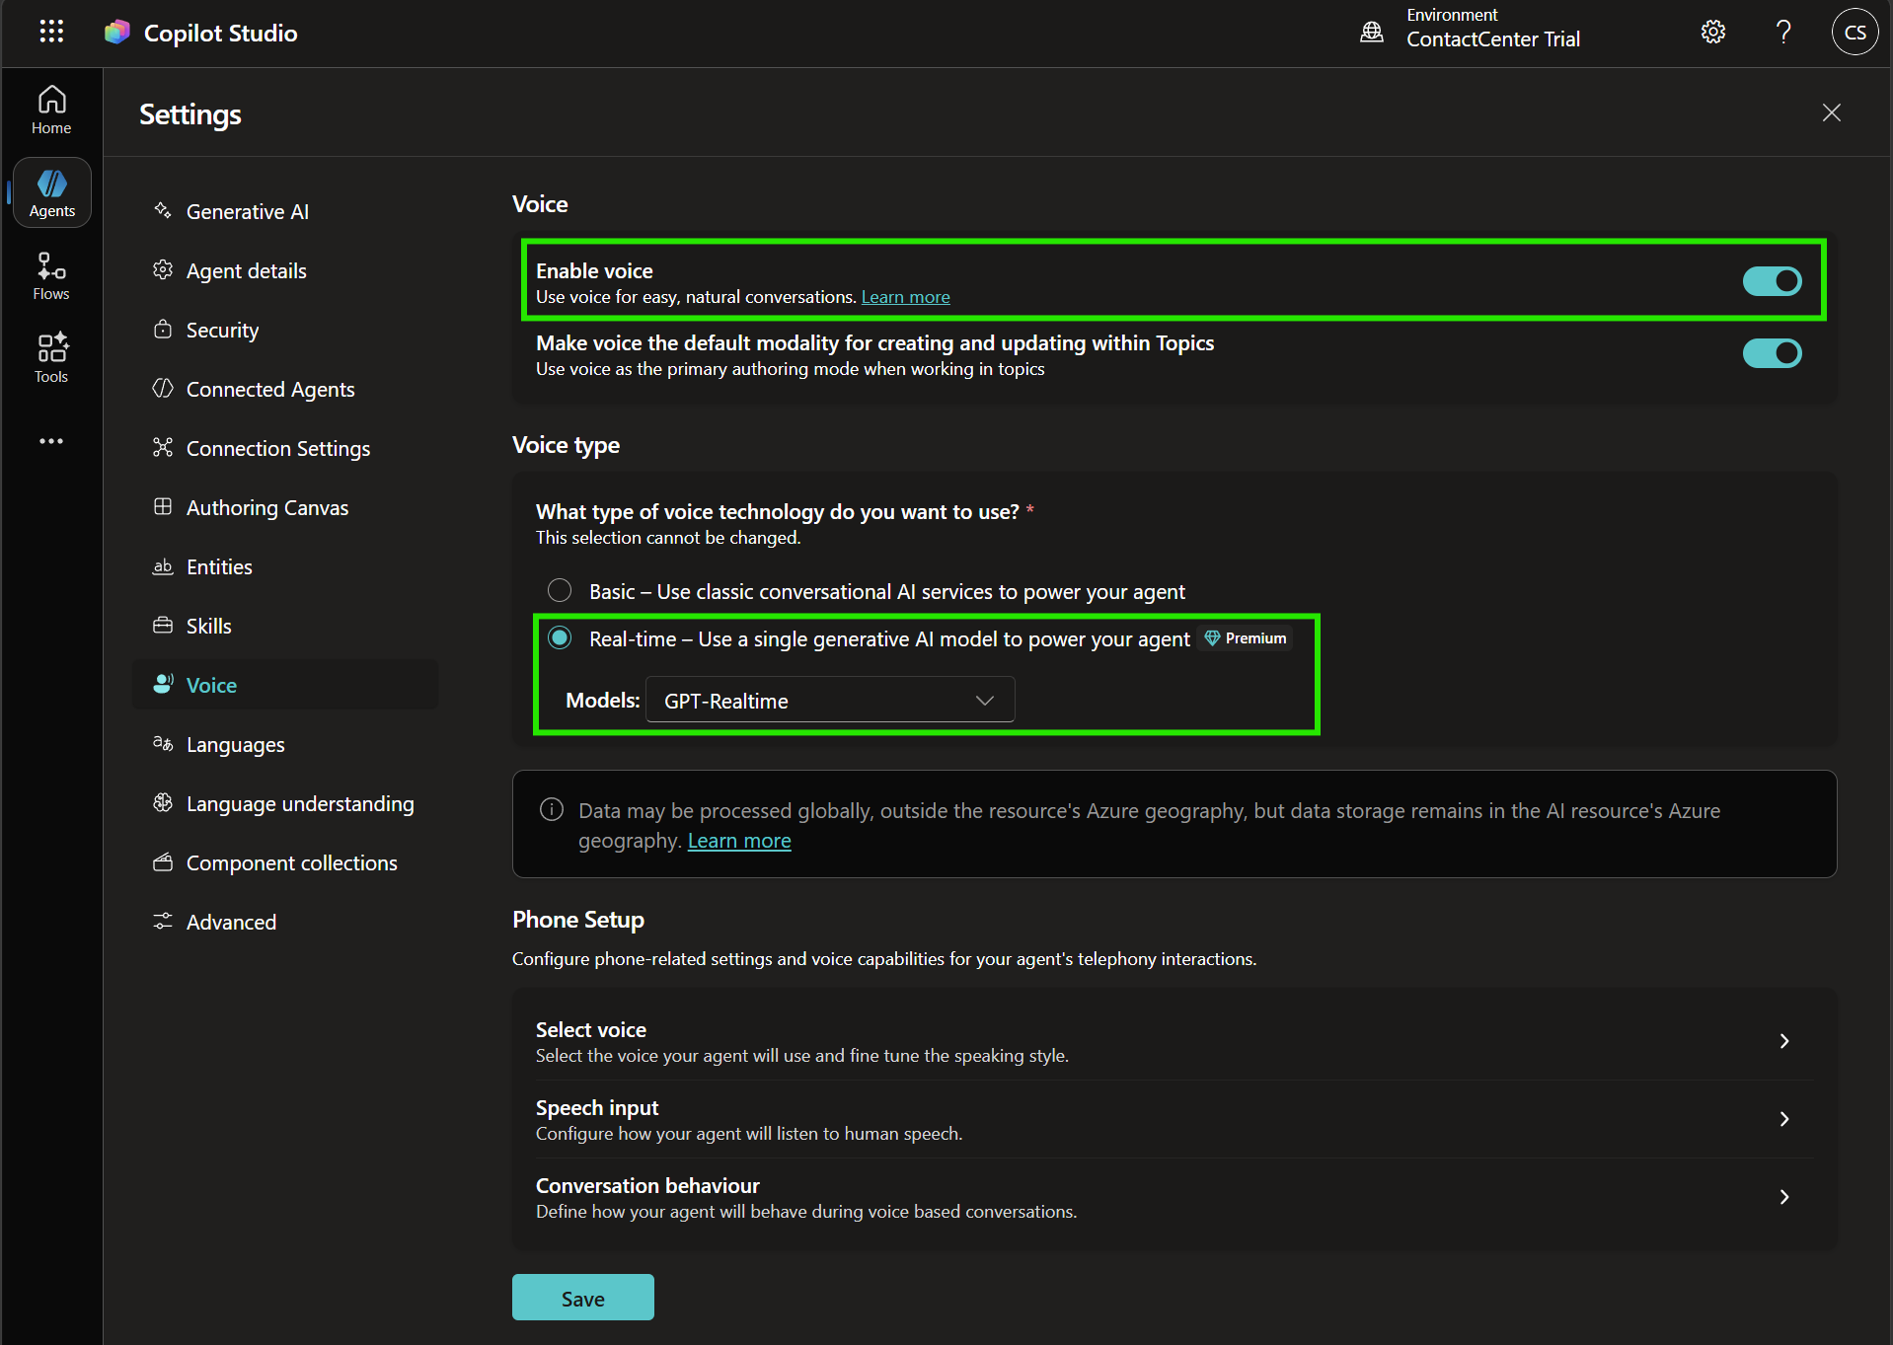Image resolution: width=1893 pixels, height=1345 pixels.
Task: Click the Component collections icon
Action: (x=163, y=861)
